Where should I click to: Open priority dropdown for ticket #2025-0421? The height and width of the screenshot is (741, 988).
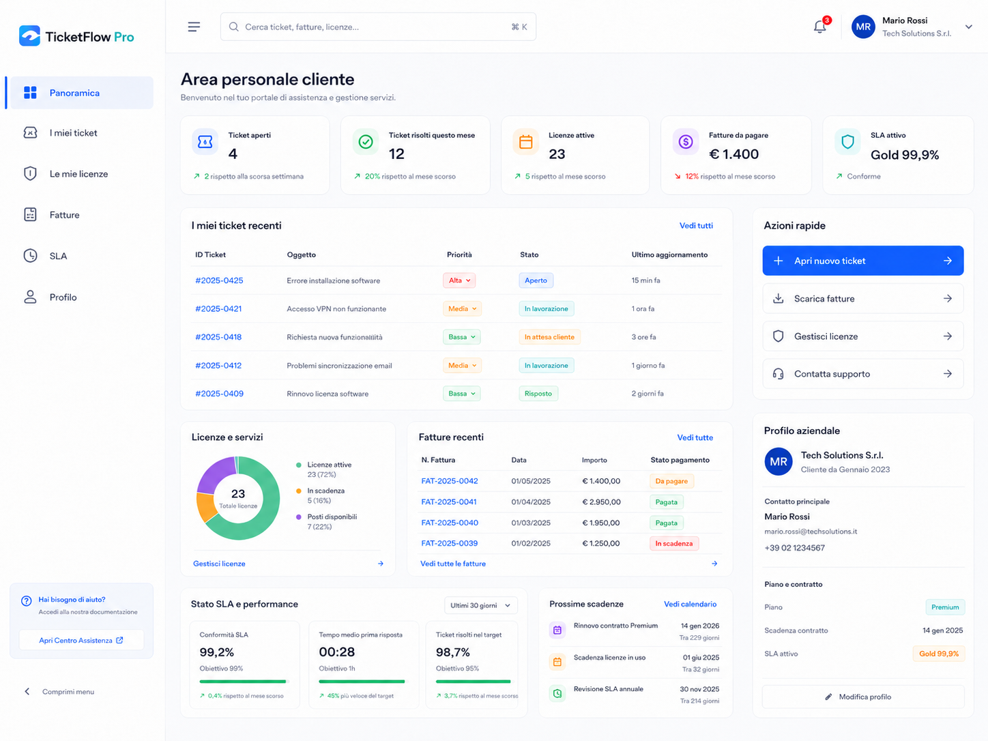[x=463, y=308]
